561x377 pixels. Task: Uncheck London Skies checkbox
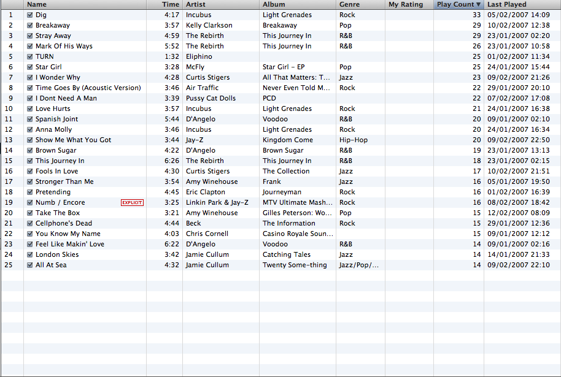tap(30, 254)
